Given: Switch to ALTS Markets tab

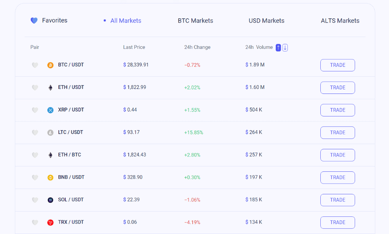Looking at the screenshot, I should [x=340, y=21].
